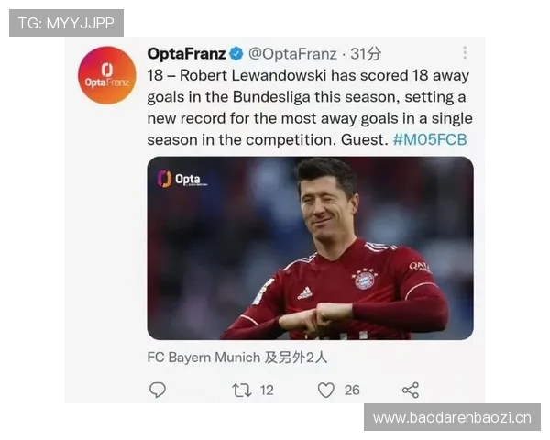The width and height of the screenshot is (550, 440).
Task: Open the three-dot more options menu
Action: pos(465,52)
